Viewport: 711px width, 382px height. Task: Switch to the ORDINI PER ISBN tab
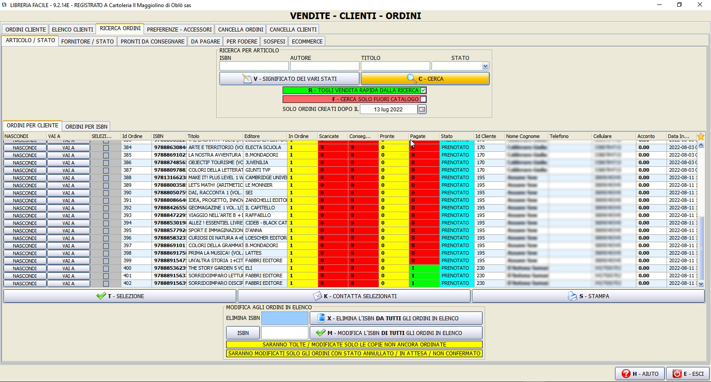tap(86, 126)
